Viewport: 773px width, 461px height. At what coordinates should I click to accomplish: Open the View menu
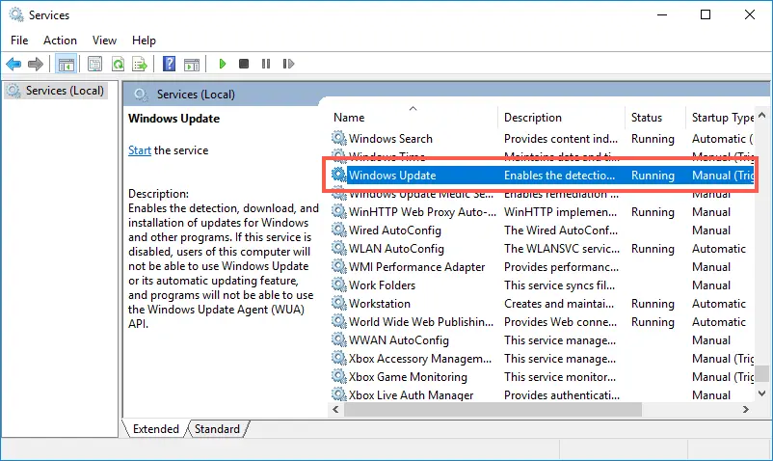tap(104, 41)
